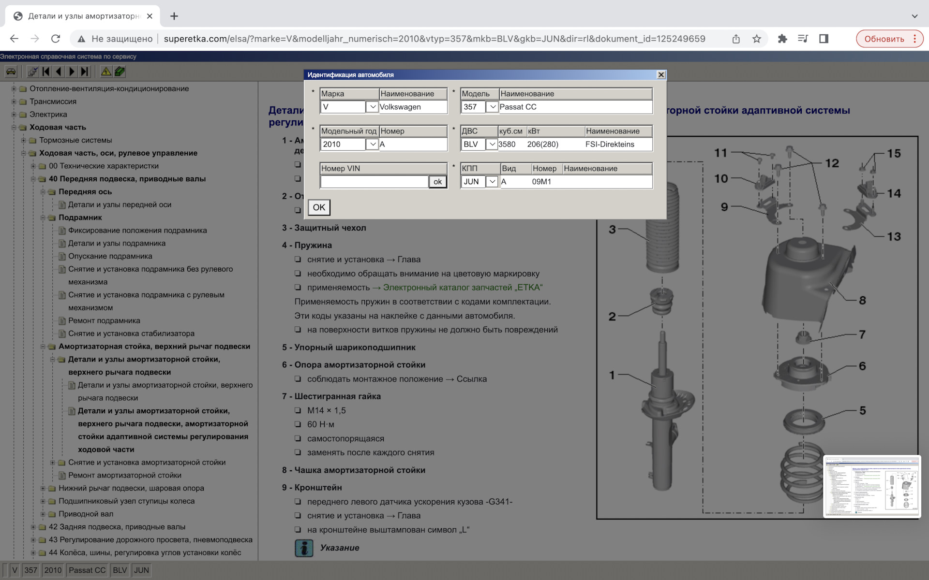Open 'Ремонт подрамника' tree document

coord(104,320)
